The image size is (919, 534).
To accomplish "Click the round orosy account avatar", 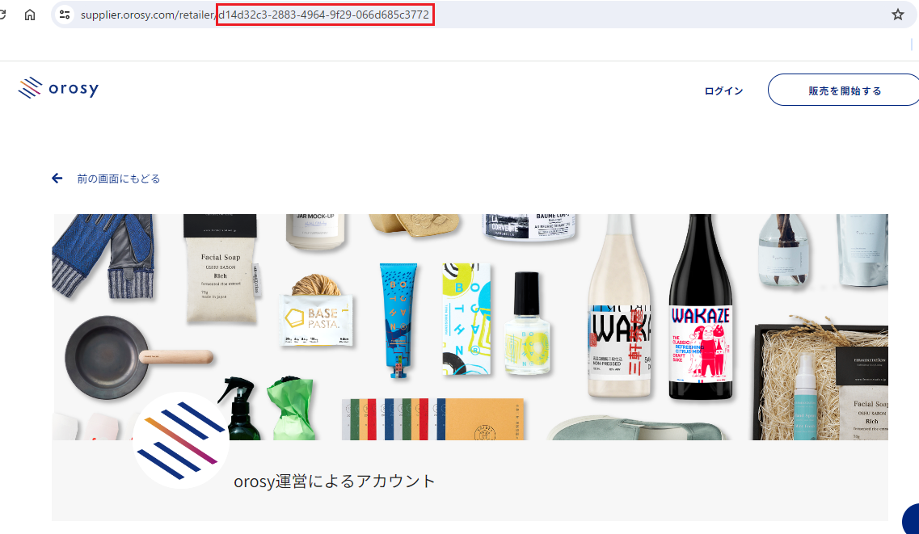I will click(180, 439).
